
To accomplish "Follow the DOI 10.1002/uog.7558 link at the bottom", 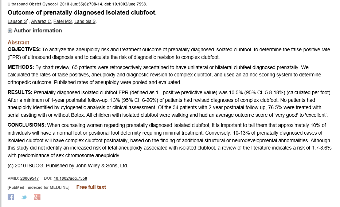I will click(70, 178).
